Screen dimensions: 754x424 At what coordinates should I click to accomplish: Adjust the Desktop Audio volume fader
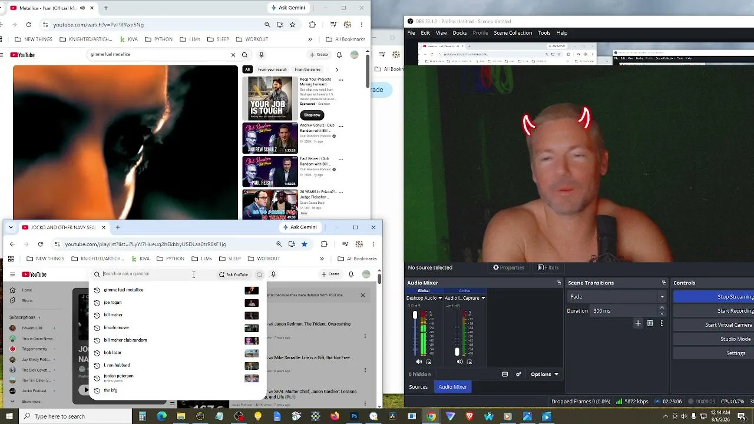point(415,316)
